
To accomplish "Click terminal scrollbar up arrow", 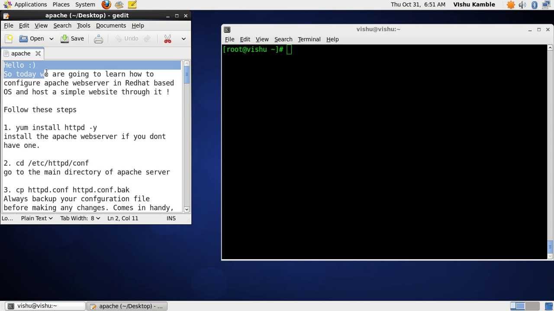I will tap(550, 48).
